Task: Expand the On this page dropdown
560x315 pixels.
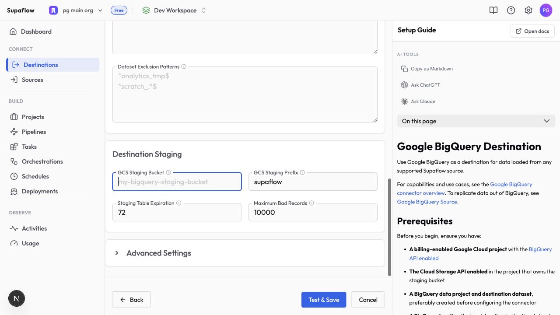Action: (x=476, y=121)
